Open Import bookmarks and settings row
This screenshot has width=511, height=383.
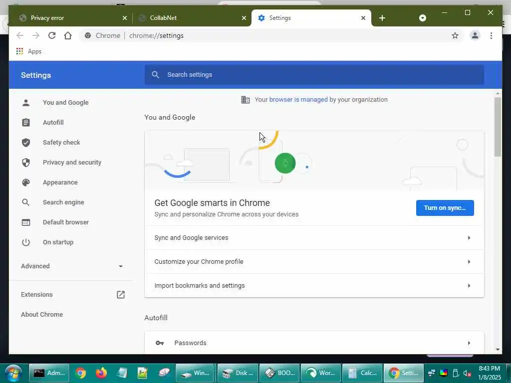(x=314, y=286)
